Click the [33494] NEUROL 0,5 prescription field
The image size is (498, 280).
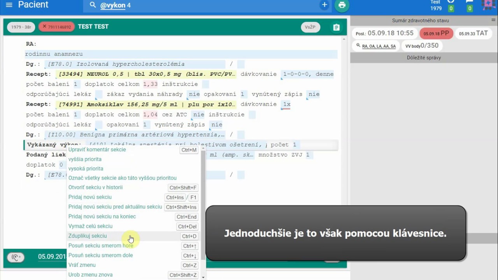[147, 74]
